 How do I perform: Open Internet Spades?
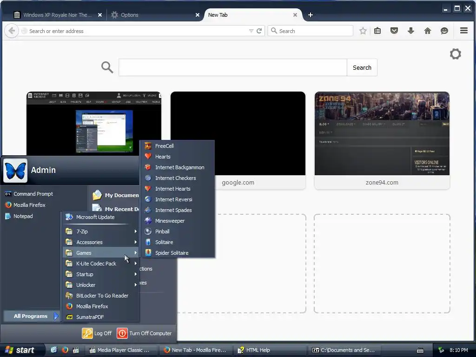coord(177,210)
